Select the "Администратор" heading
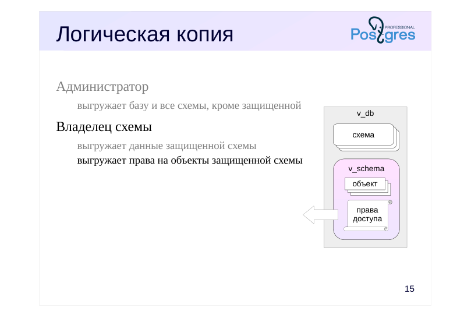 click(102, 87)
